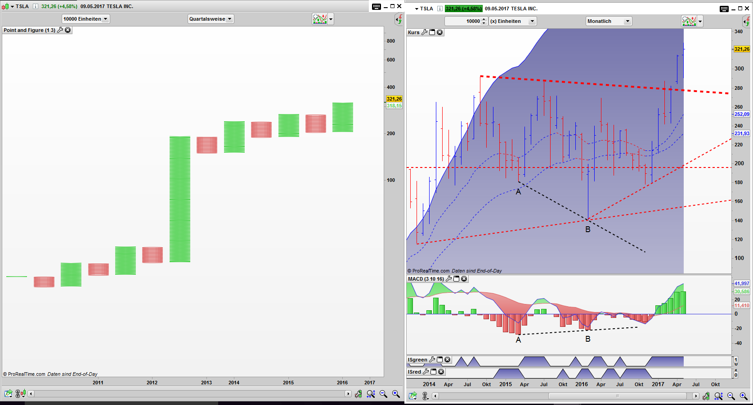The width and height of the screenshot is (753, 405).
Task: Remove the Point and Figure indicator
Action: point(68,30)
